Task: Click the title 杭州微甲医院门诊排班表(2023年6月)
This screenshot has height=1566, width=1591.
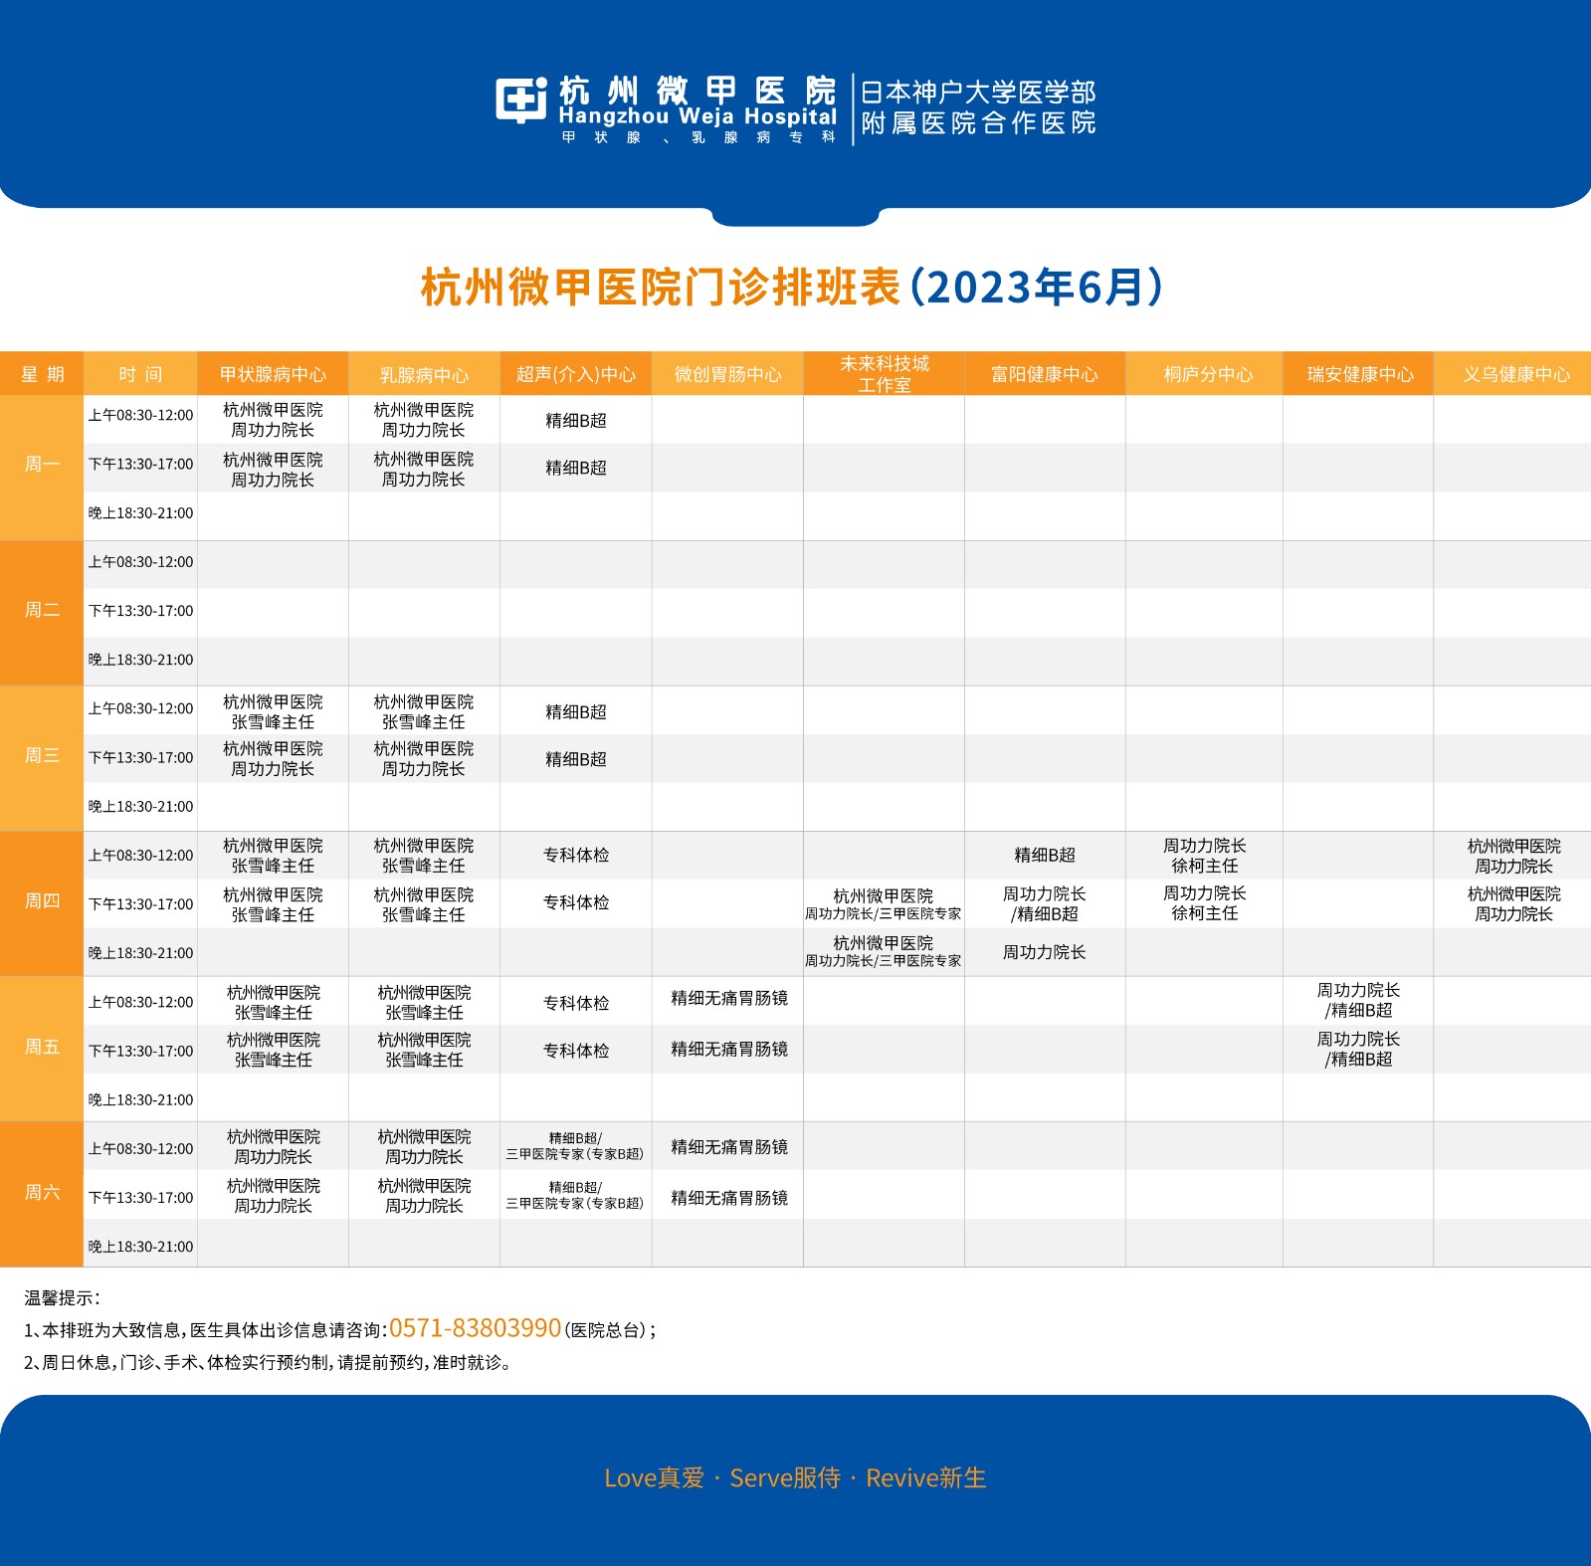Action: click(792, 288)
